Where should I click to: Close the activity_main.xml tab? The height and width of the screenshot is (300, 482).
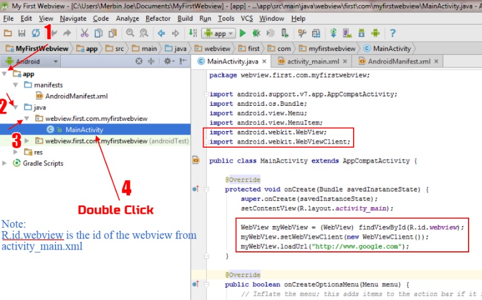click(x=345, y=62)
